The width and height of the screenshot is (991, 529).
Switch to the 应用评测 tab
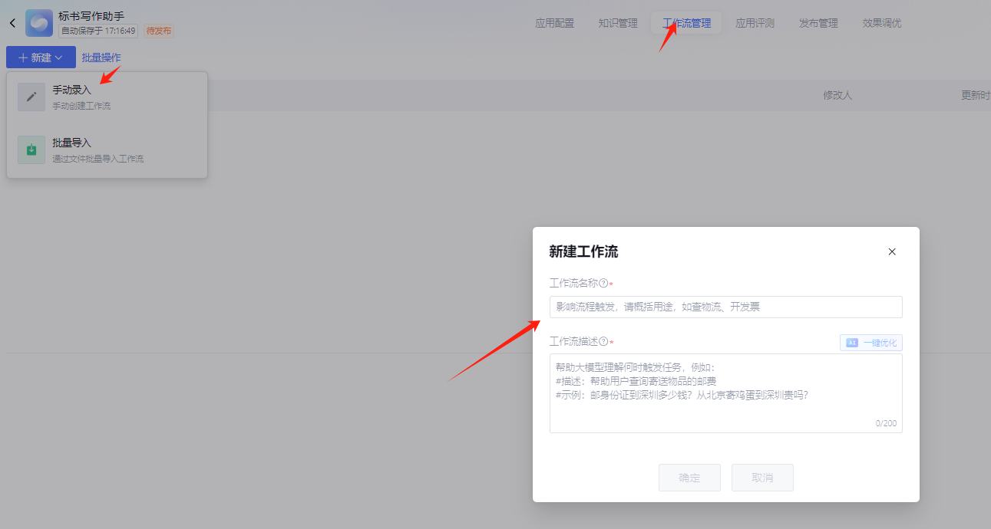[755, 23]
